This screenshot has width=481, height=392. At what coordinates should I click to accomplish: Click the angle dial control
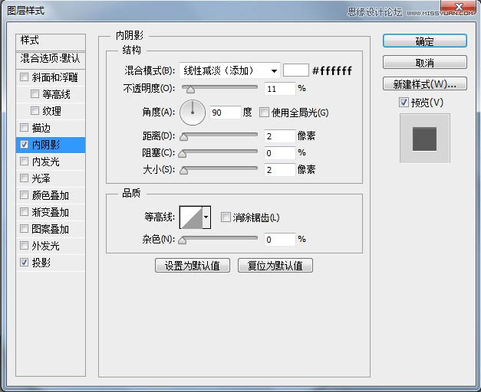click(x=193, y=113)
